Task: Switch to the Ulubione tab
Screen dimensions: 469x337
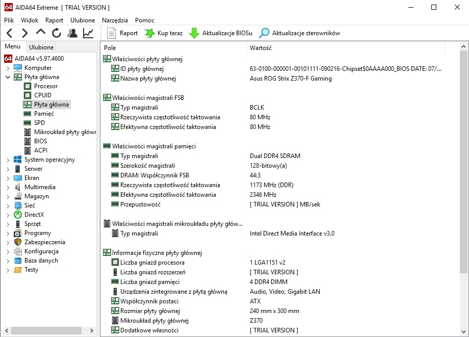Action: (41, 47)
